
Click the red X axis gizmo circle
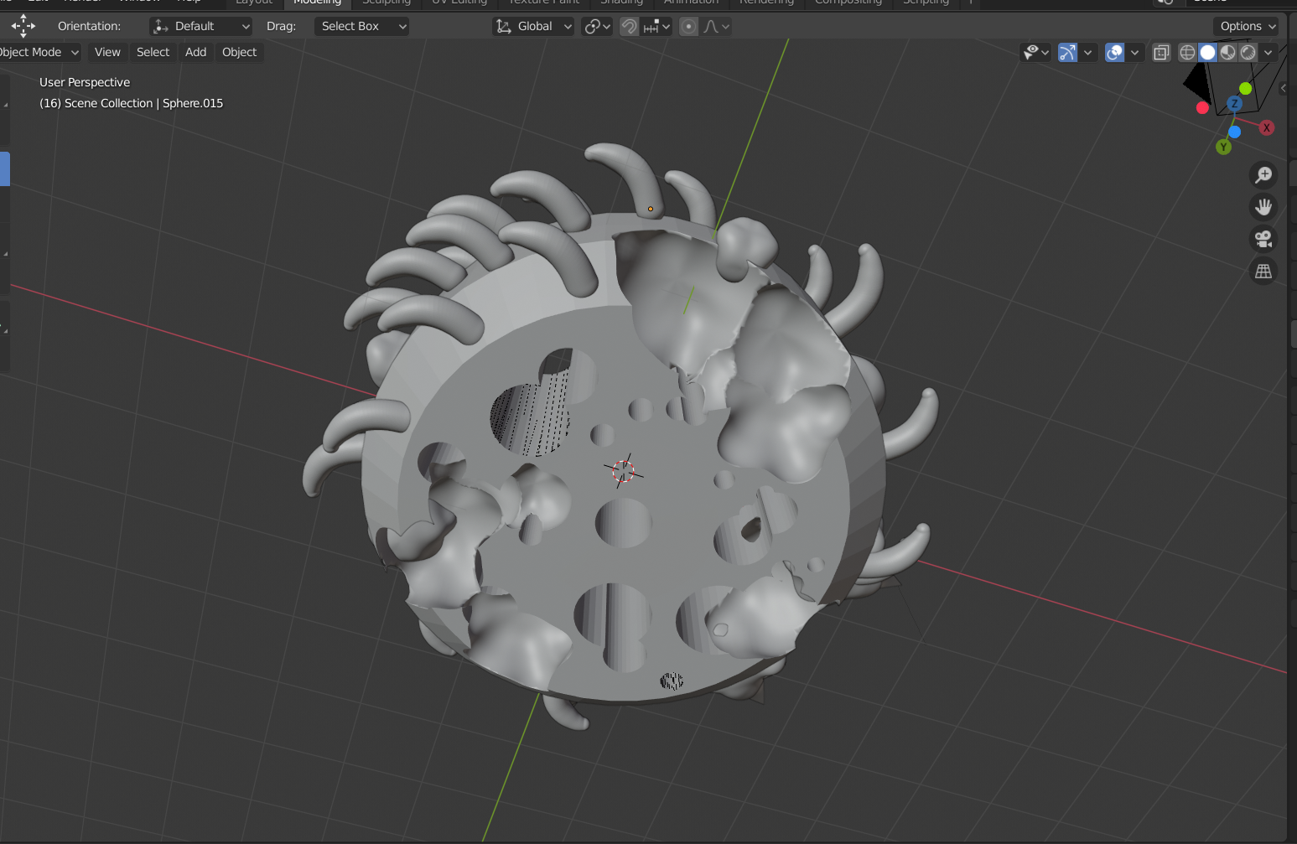[x=1266, y=127]
